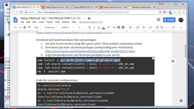Add a comment from the toolbar

coord(119,28)
